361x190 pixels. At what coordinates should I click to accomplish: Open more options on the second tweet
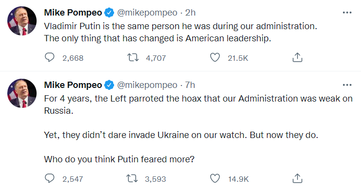point(347,85)
